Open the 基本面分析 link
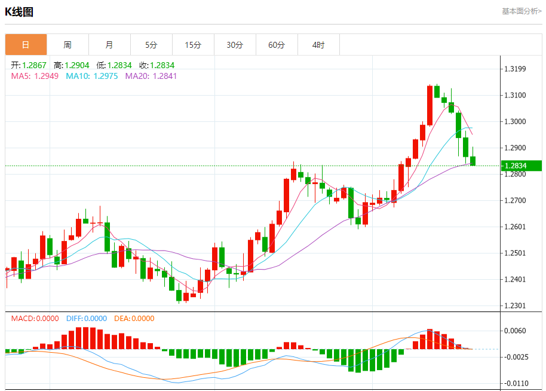Screen dimensions: 546x391 [x=522, y=11]
